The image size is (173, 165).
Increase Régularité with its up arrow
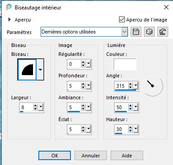[x=83, y=62]
